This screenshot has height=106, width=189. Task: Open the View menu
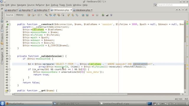(13, 5)
